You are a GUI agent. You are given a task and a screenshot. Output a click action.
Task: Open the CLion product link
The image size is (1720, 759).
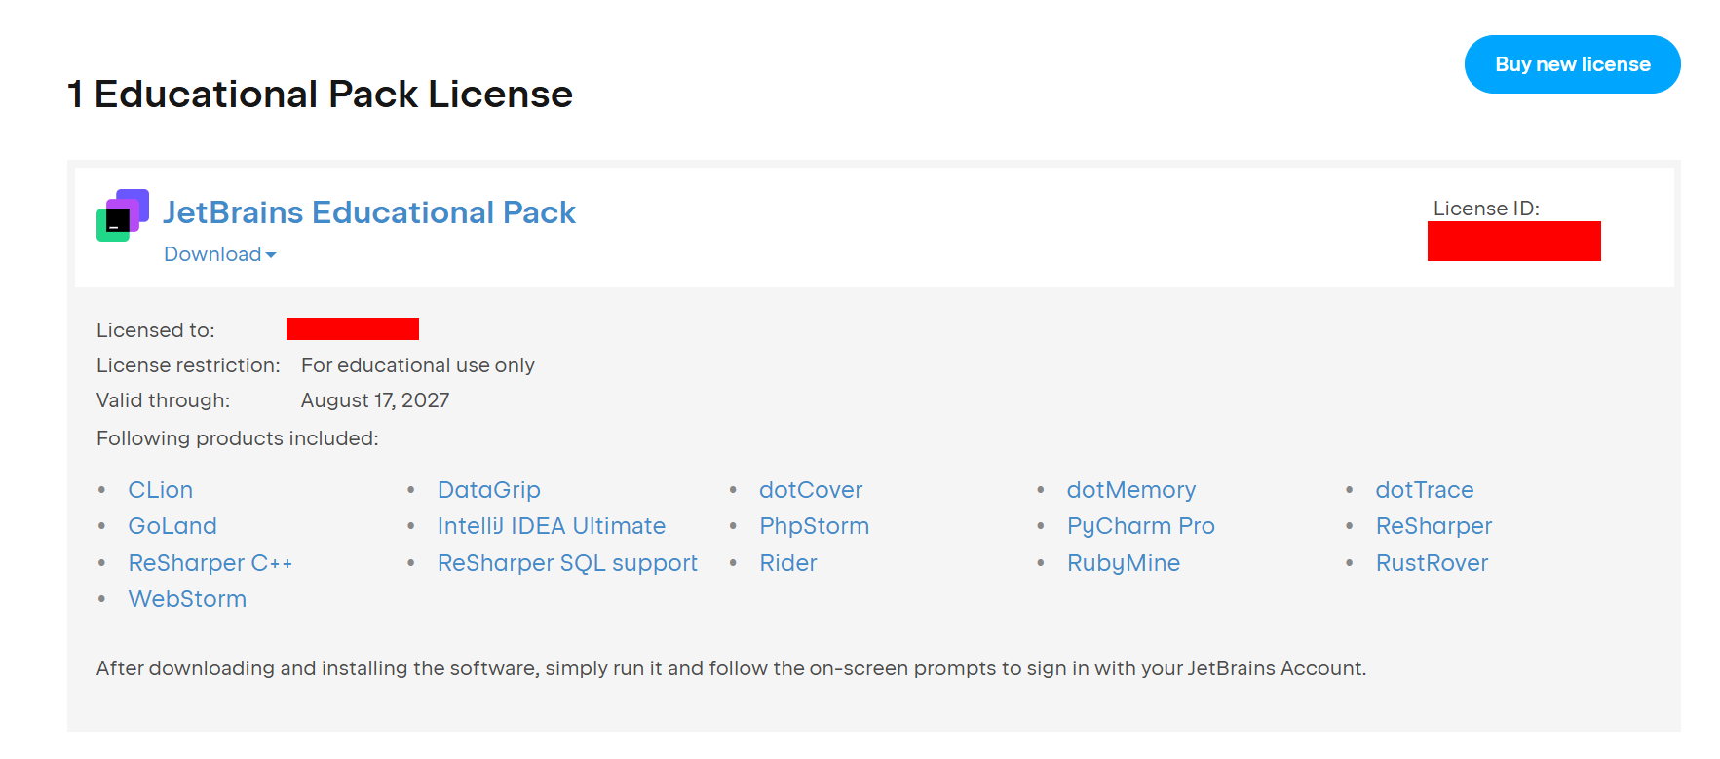tap(161, 490)
